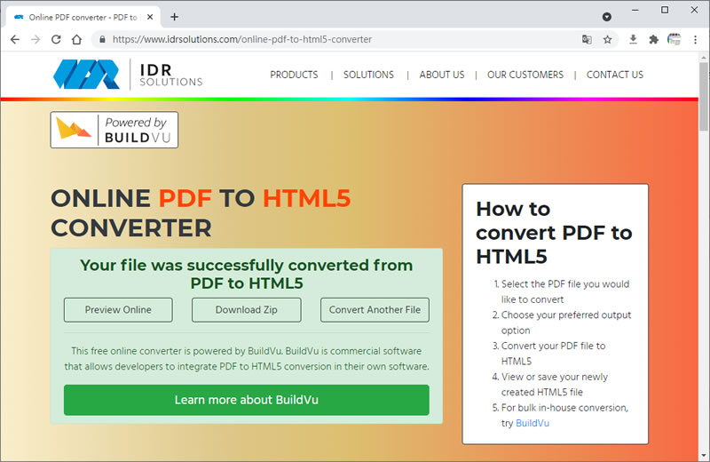Open the PRODUCTS navigation menu
710x462 pixels.
[x=294, y=75]
